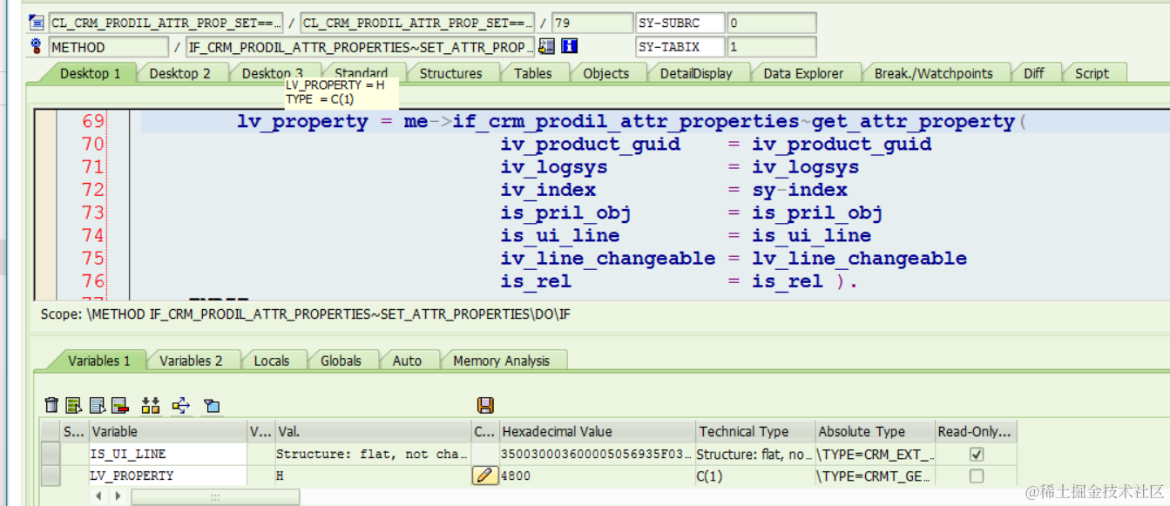The width and height of the screenshot is (1170, 506).
Task: Select the Auto tab
Action: [407, 361]
